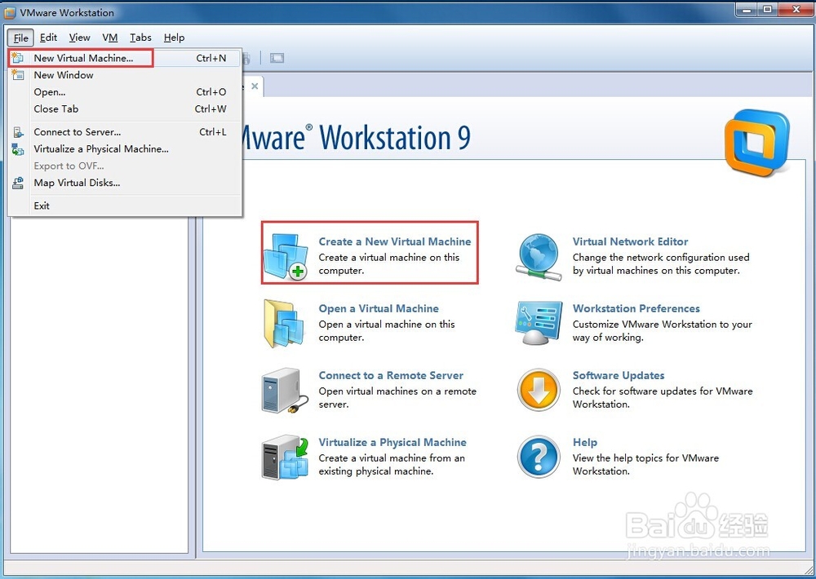Select Map Virtual Disks... menu entry
Screen dimensions: 816x579
pyautogui.click(x=124, y=183)
